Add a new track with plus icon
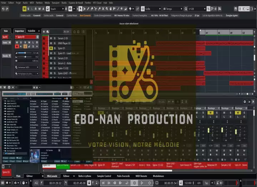The width and height of the screenshot is (257, 187). [x=44, y=32]
